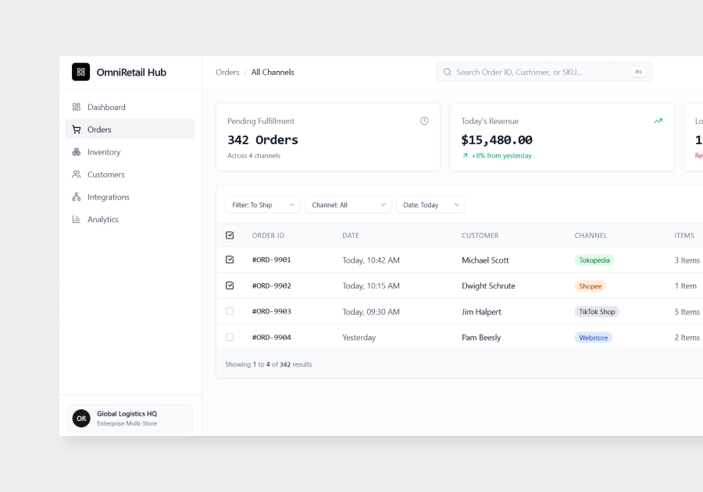Click the OR avatar badge
This screenshot has width=703, height=492.
(81, 419)
